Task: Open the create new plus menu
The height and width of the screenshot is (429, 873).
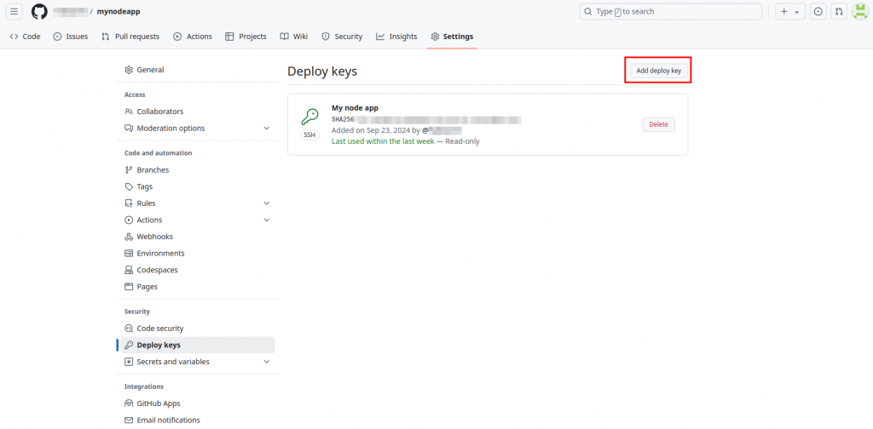Action: point(789,12)
